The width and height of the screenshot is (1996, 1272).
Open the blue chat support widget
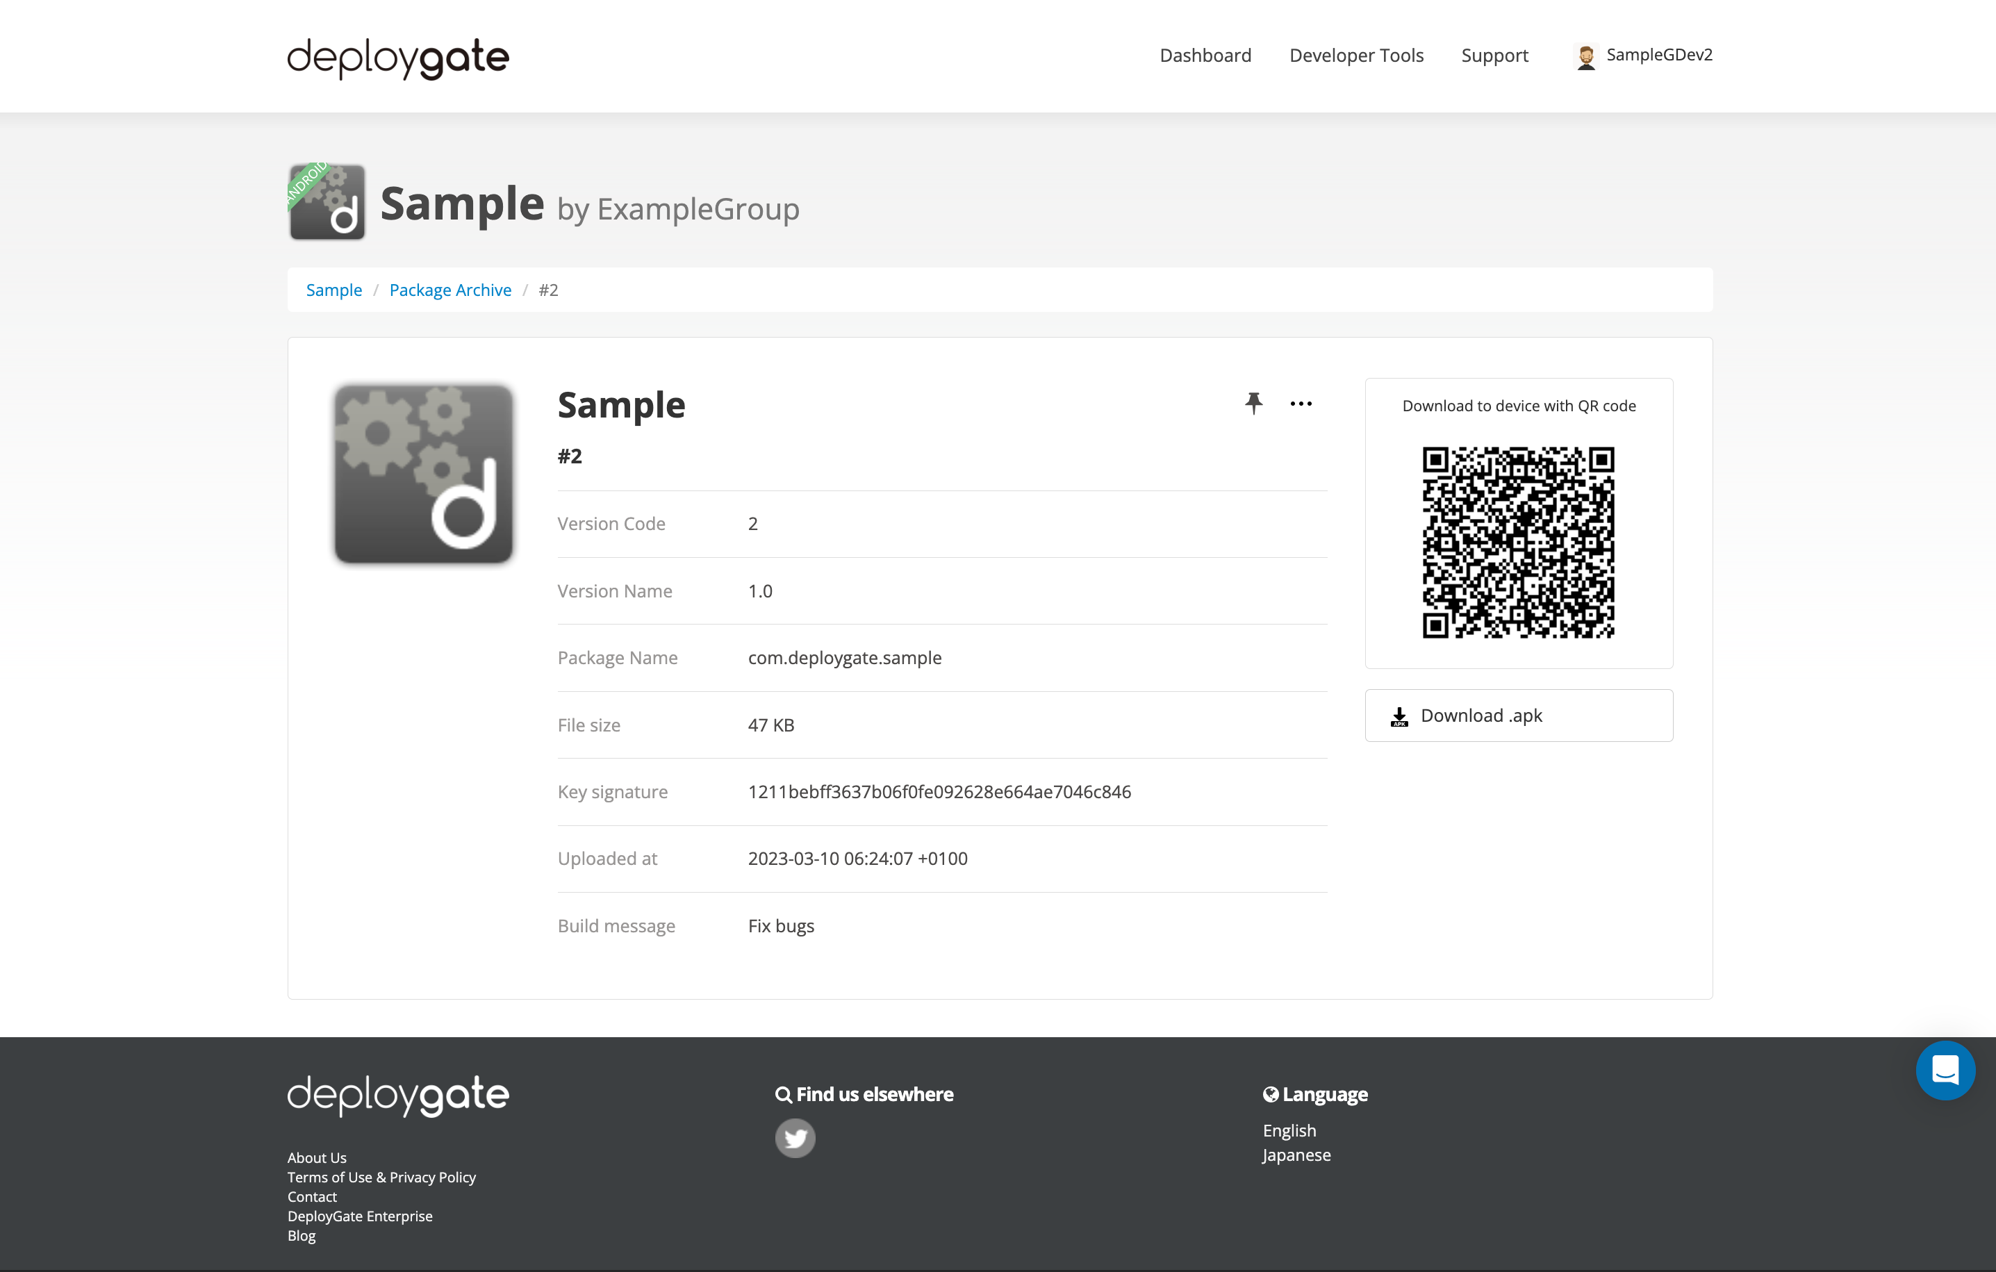1945,1070
